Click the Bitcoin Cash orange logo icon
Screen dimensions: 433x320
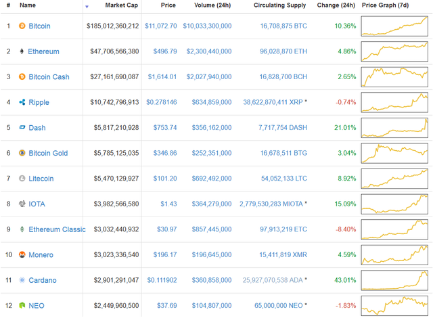pos(22,76)
